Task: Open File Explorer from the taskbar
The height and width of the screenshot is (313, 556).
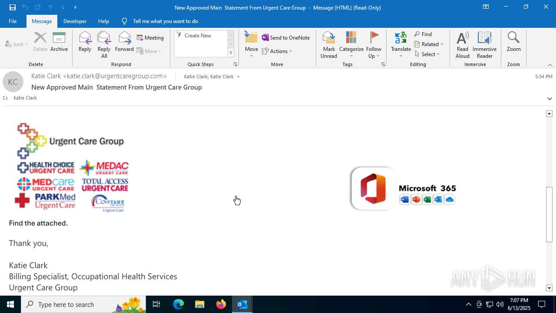Action: click(x=200, y=304)
